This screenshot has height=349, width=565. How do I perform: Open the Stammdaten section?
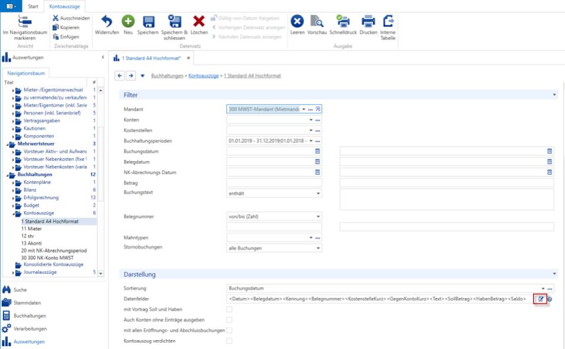pos(27,303)
